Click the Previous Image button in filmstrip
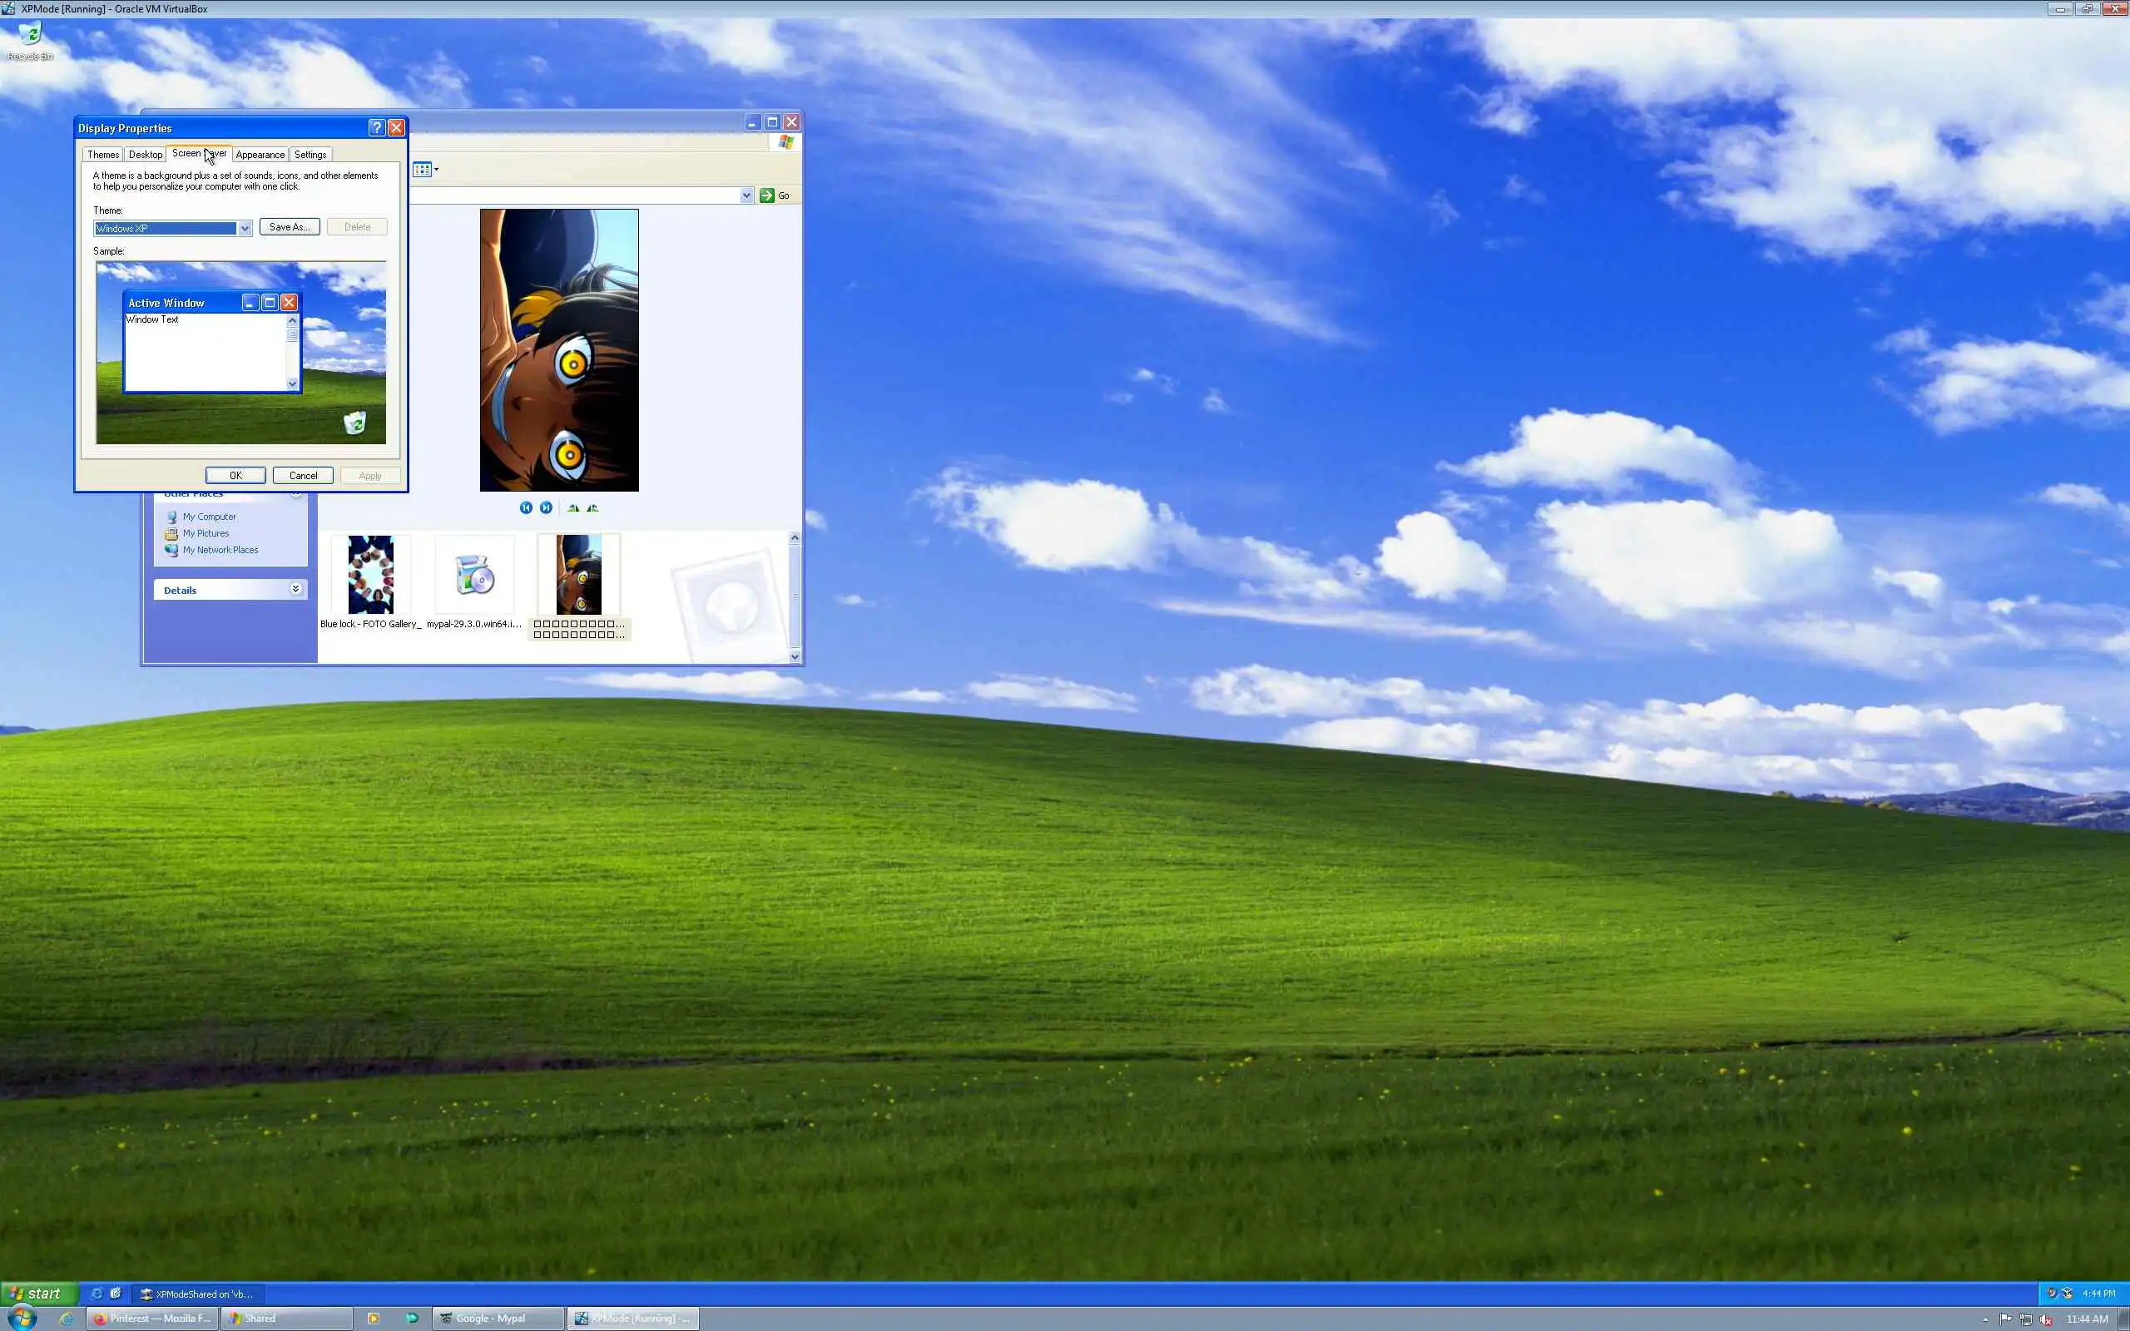 click(526, 508)
